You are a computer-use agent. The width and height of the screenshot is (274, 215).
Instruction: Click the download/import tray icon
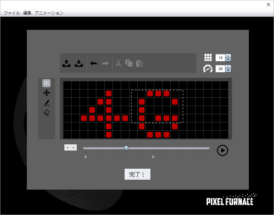79,63
